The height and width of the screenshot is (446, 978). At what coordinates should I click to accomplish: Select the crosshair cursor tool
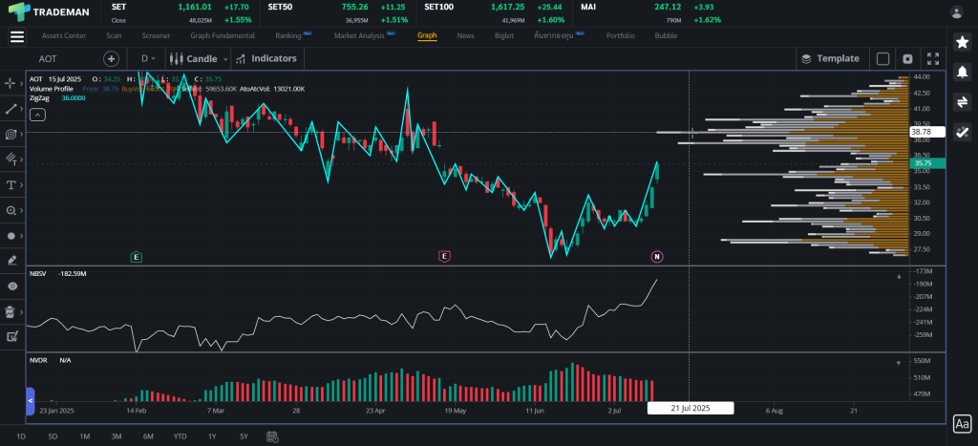[x=11, y=83]
